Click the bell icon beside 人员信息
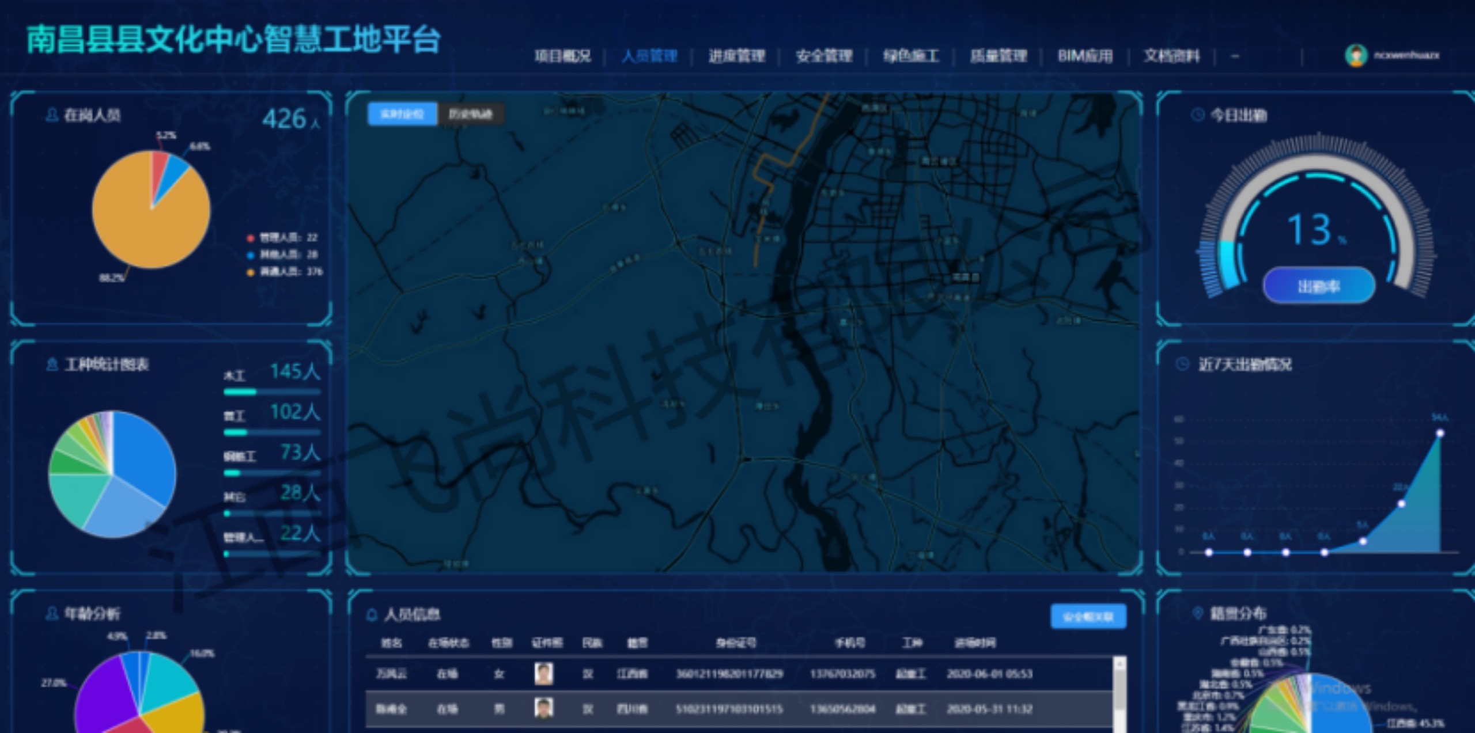Screen dimensions: 1475x733 pos(372,615)
